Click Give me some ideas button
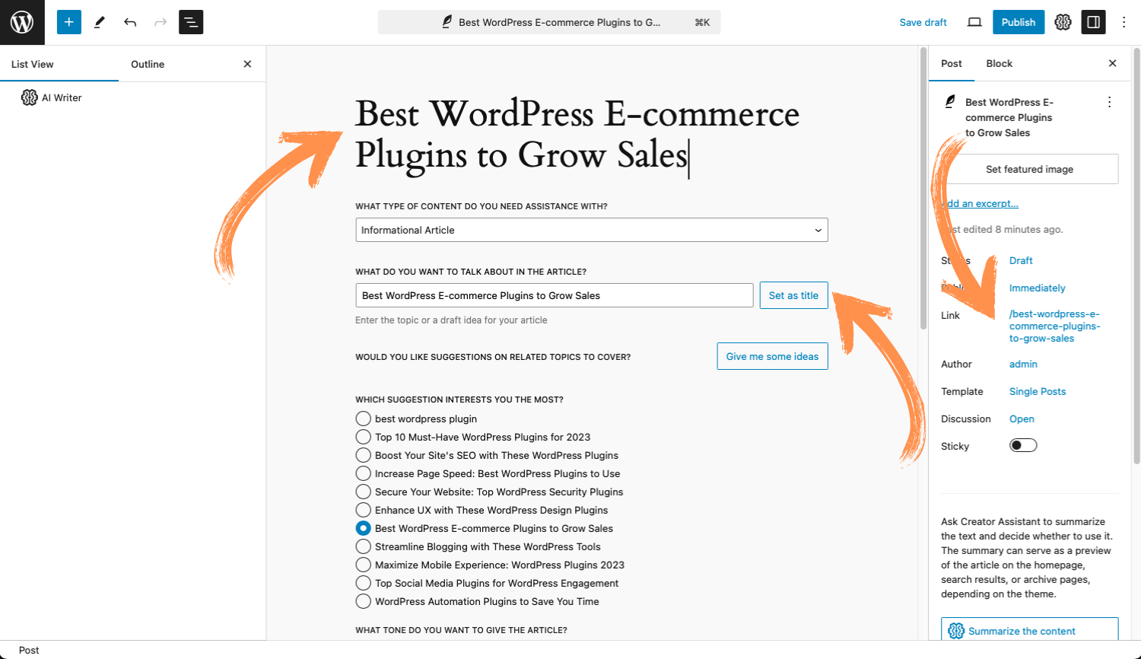Viewport: 1141px width, 659px height. coord(772,356)
